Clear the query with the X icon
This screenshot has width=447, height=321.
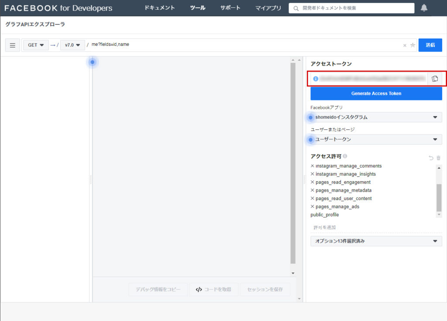click(x=405, y=45)
